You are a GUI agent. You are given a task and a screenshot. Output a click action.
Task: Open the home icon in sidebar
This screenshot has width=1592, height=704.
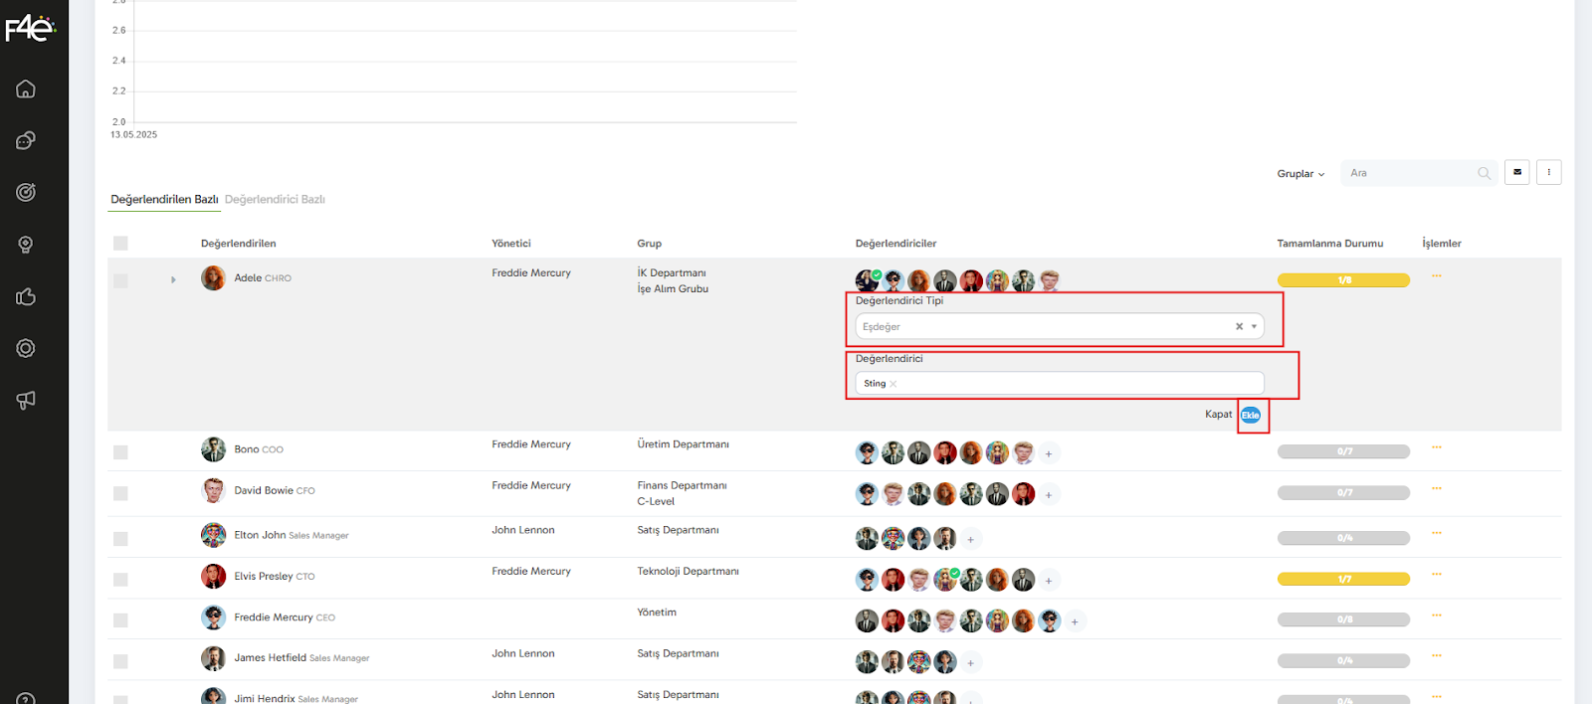[26, 89]
